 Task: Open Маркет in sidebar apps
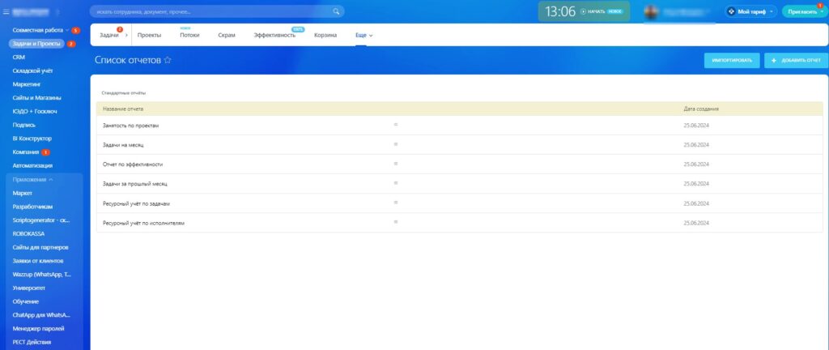[22, 193]
